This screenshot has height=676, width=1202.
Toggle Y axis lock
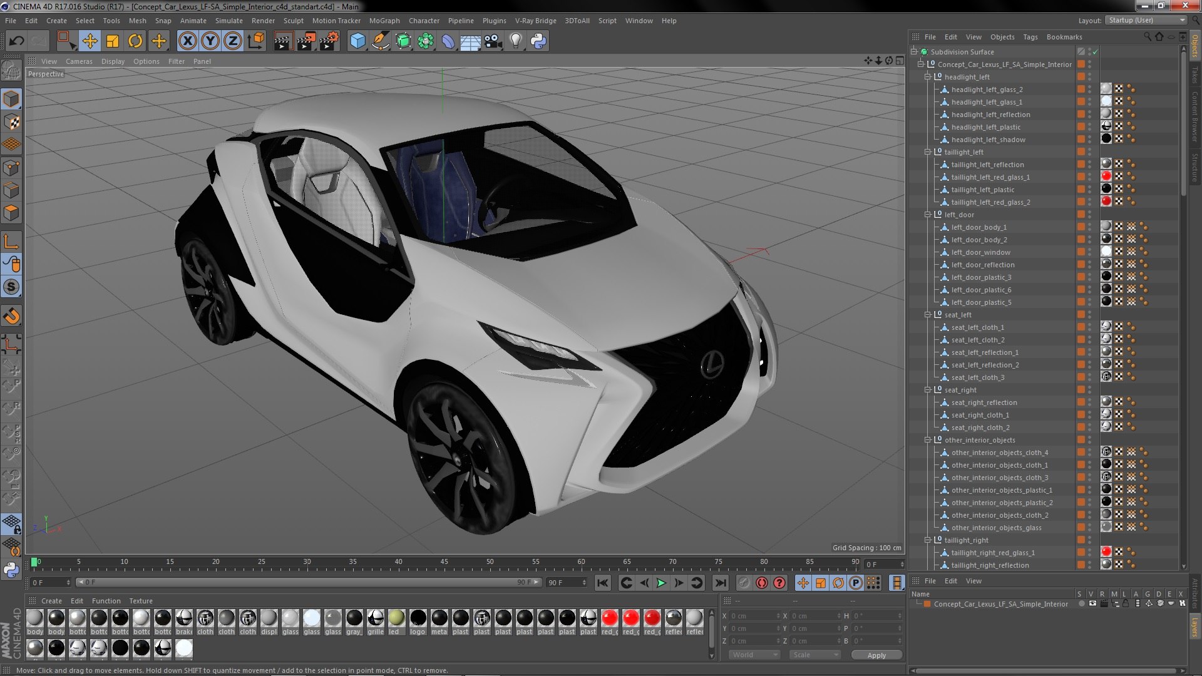pyautogui.click(x=210, y=41)
